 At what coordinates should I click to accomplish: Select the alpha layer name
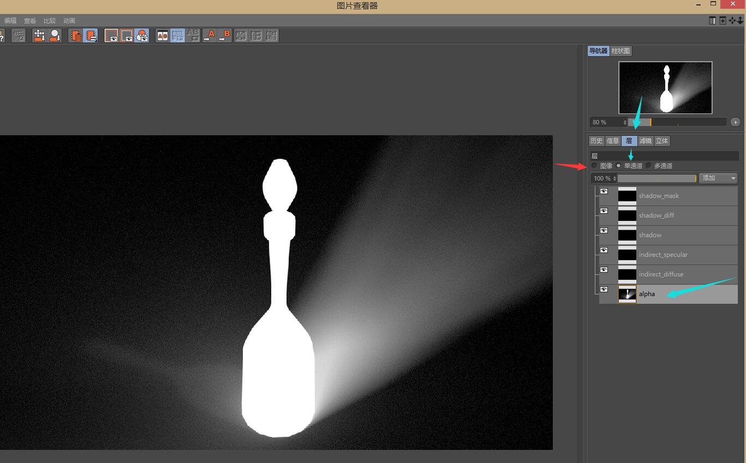[647, 294]
